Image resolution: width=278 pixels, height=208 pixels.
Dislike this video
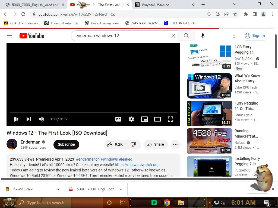tap(134, 145)
